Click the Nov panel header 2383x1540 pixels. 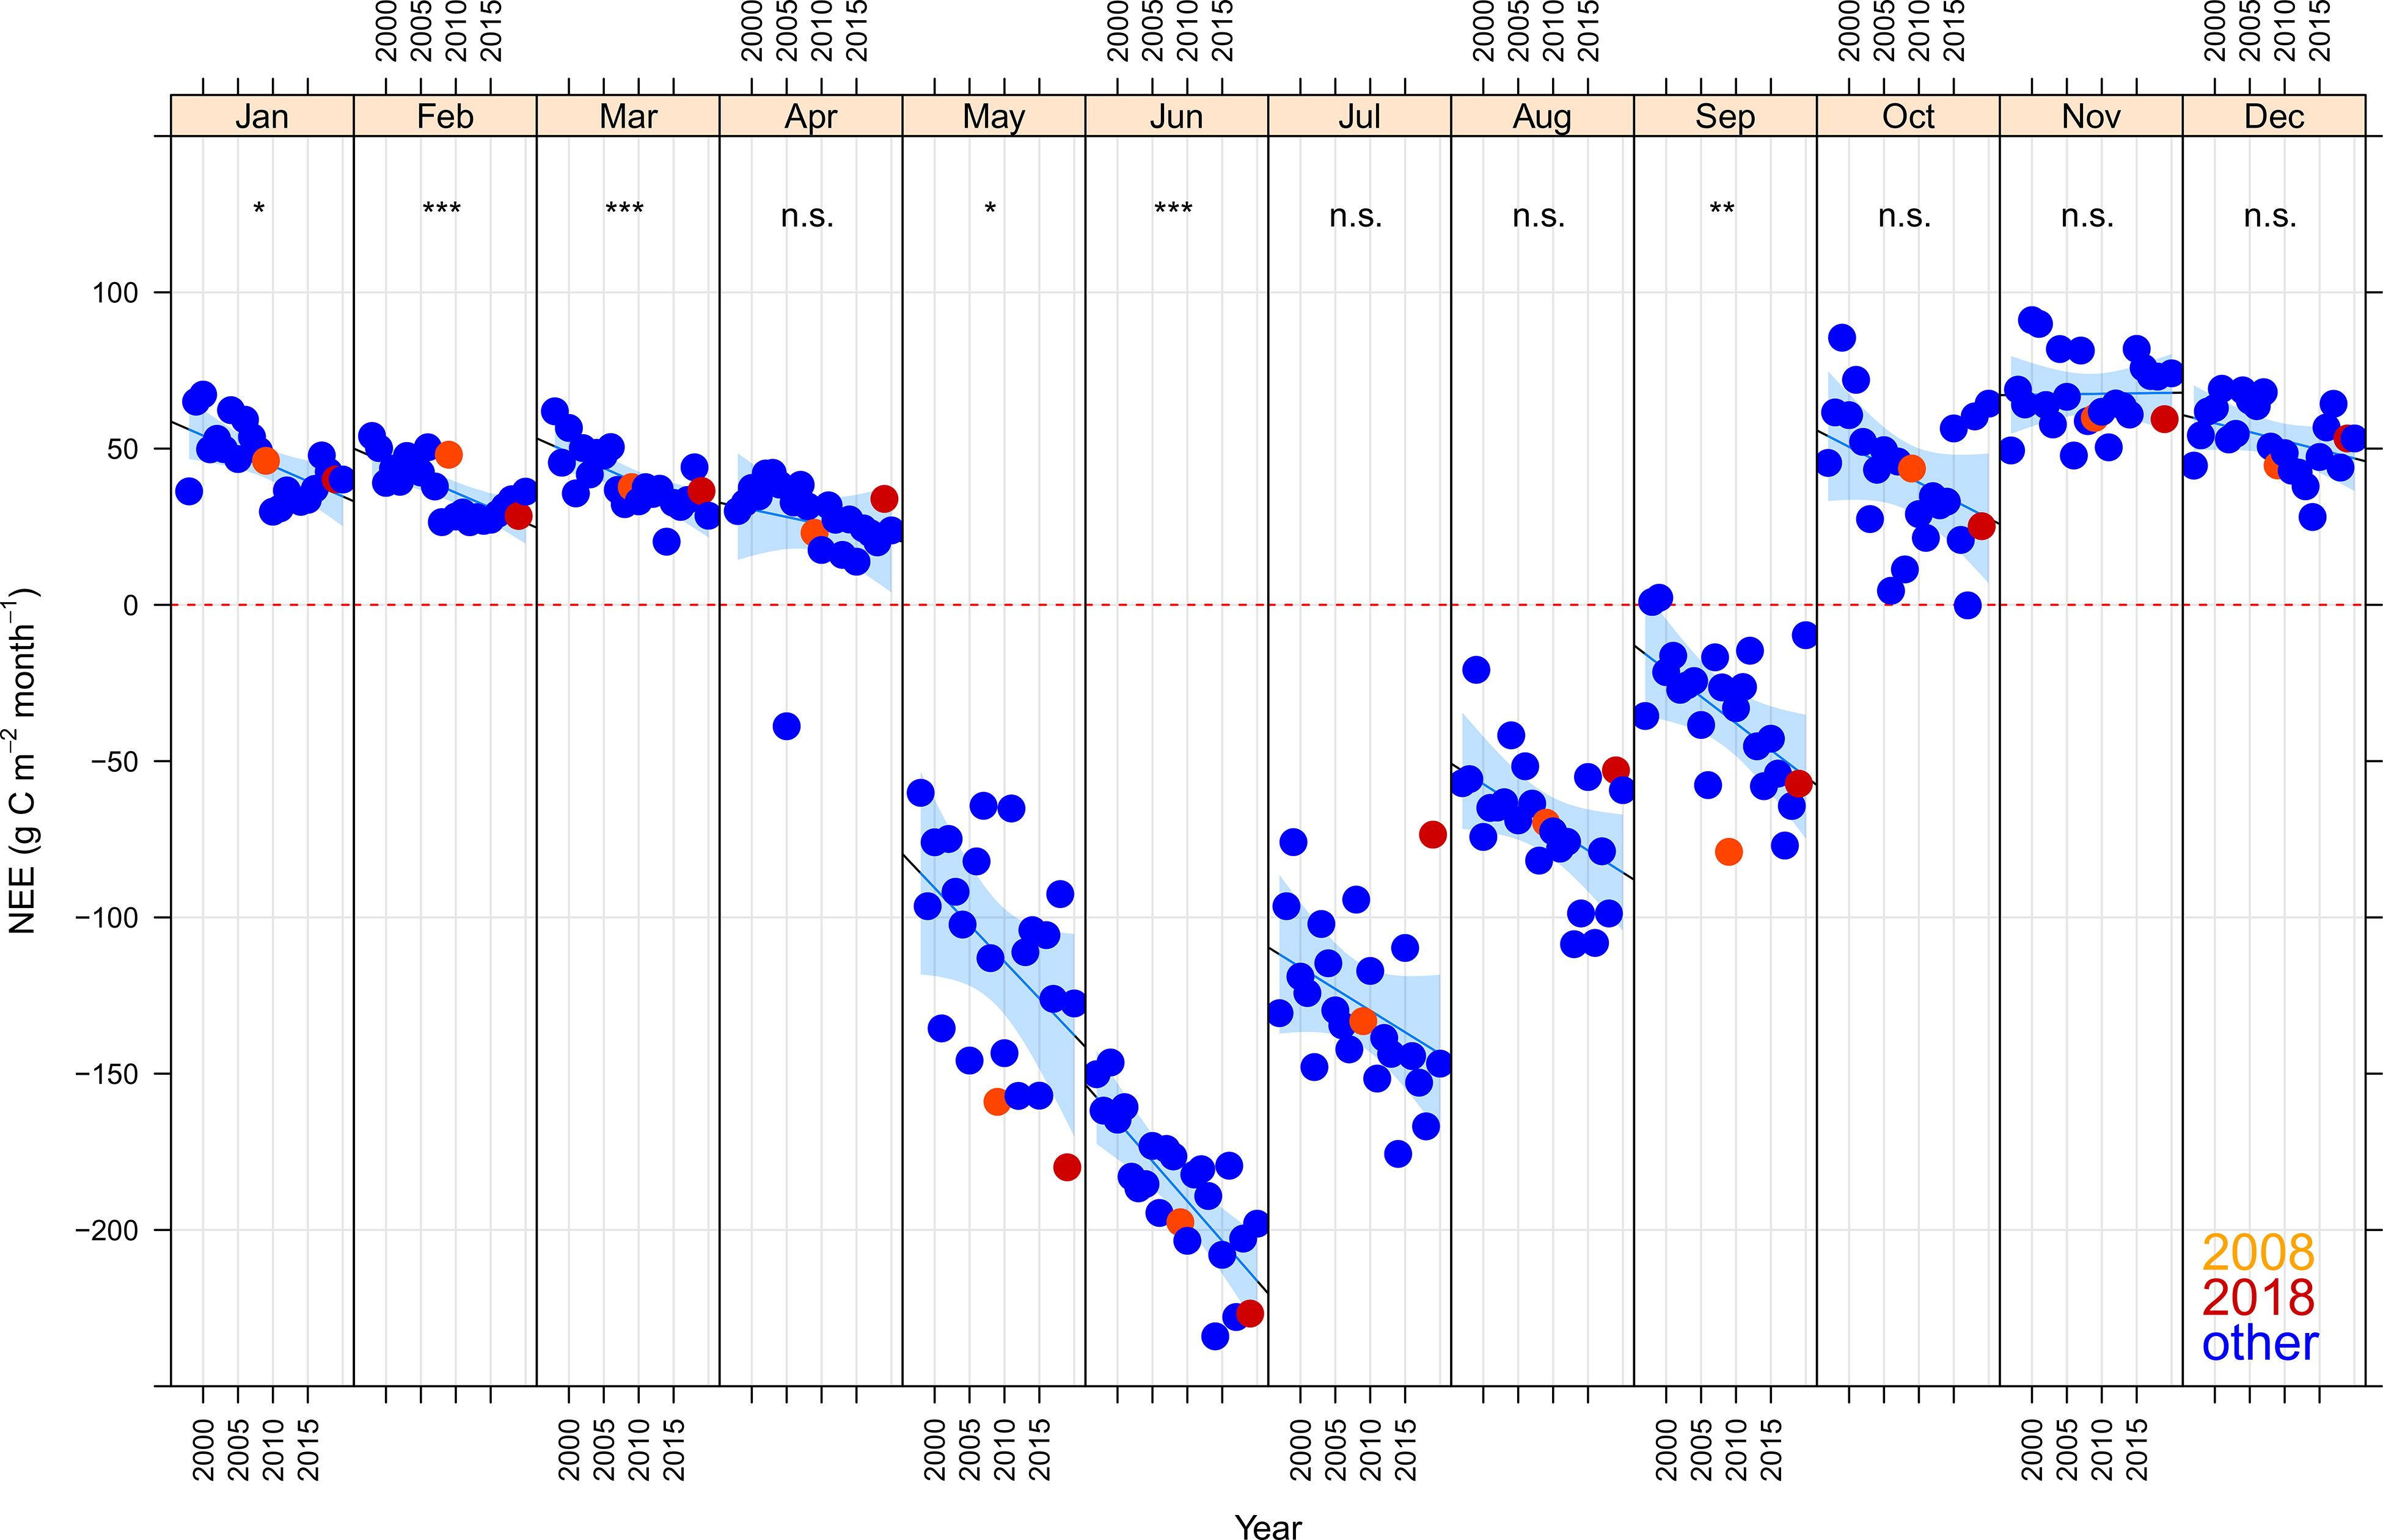(x=2091, y=116)
